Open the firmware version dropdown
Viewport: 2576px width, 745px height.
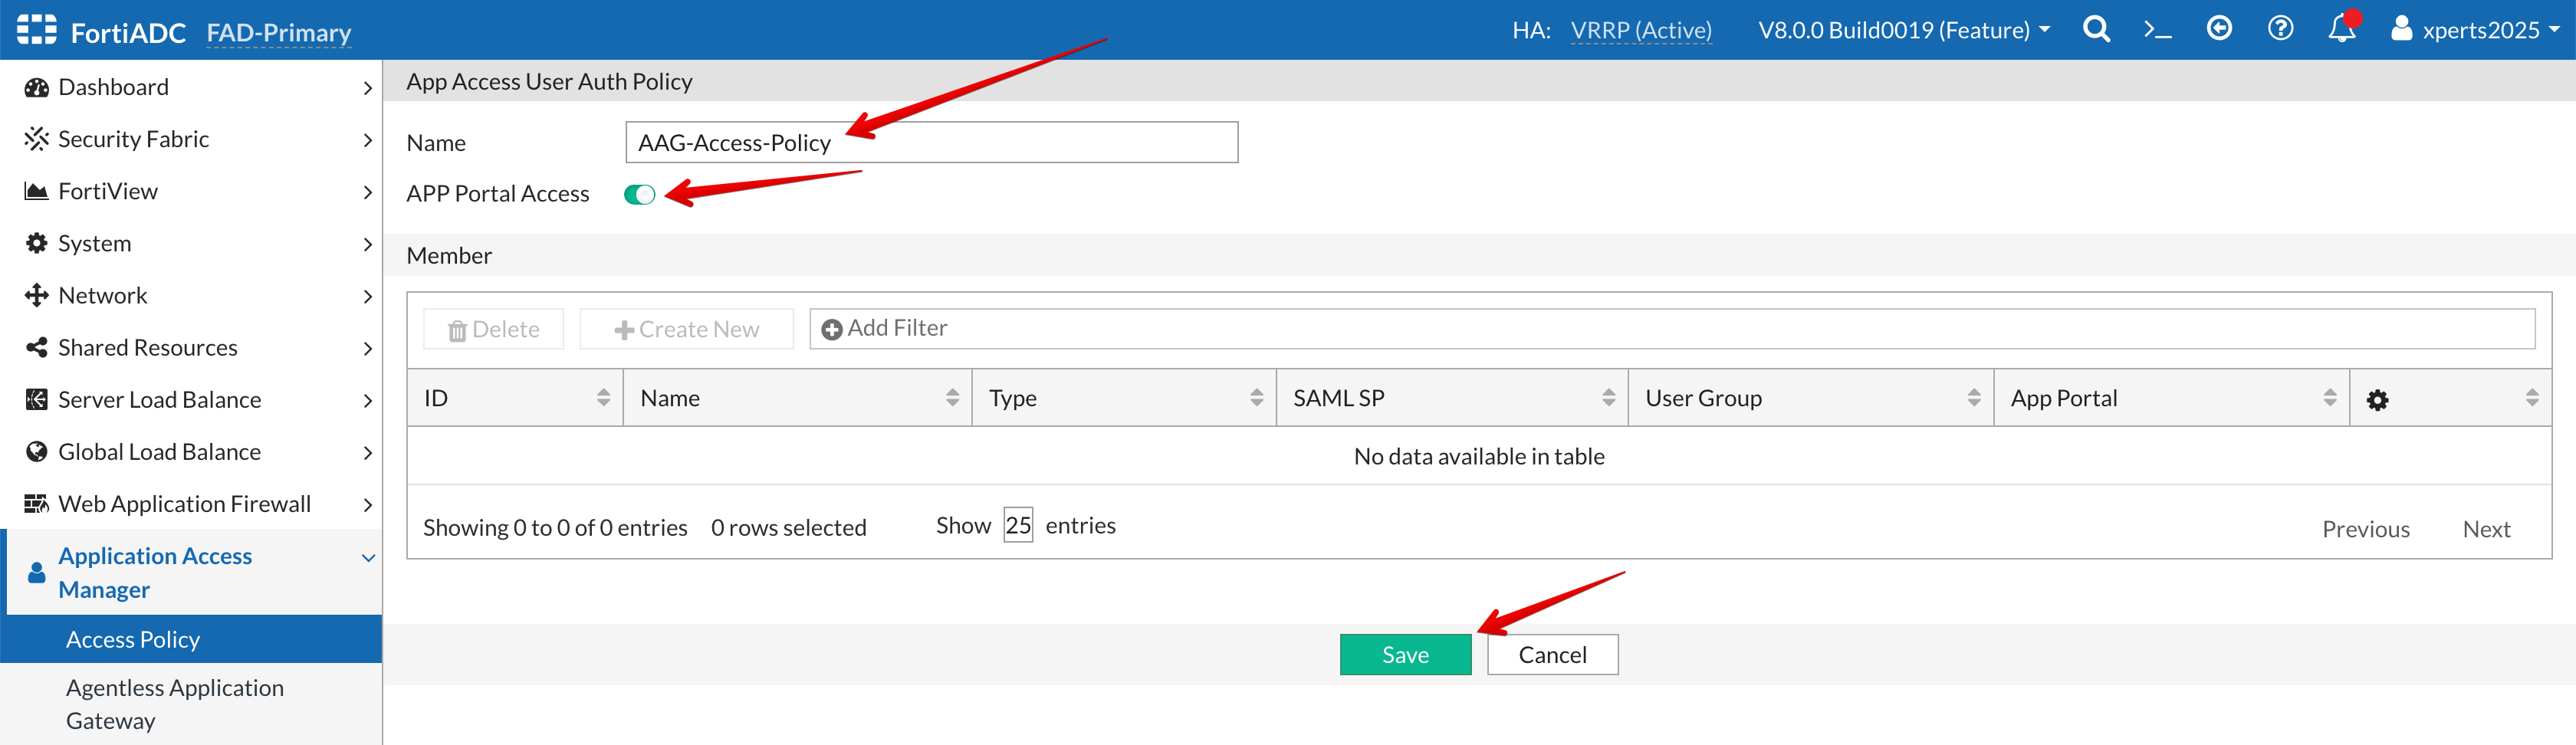click(x=1903, y=30)
